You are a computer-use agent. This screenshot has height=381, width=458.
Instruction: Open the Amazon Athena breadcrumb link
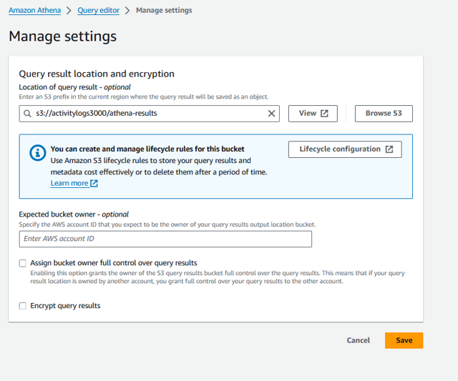click(x=35, y=10)
